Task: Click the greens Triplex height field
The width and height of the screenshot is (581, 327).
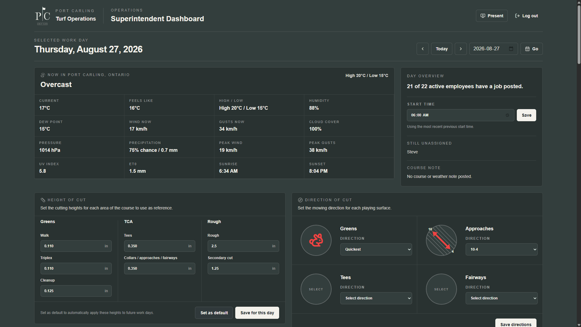Action: pyautogui.click(x=76, y=269)
